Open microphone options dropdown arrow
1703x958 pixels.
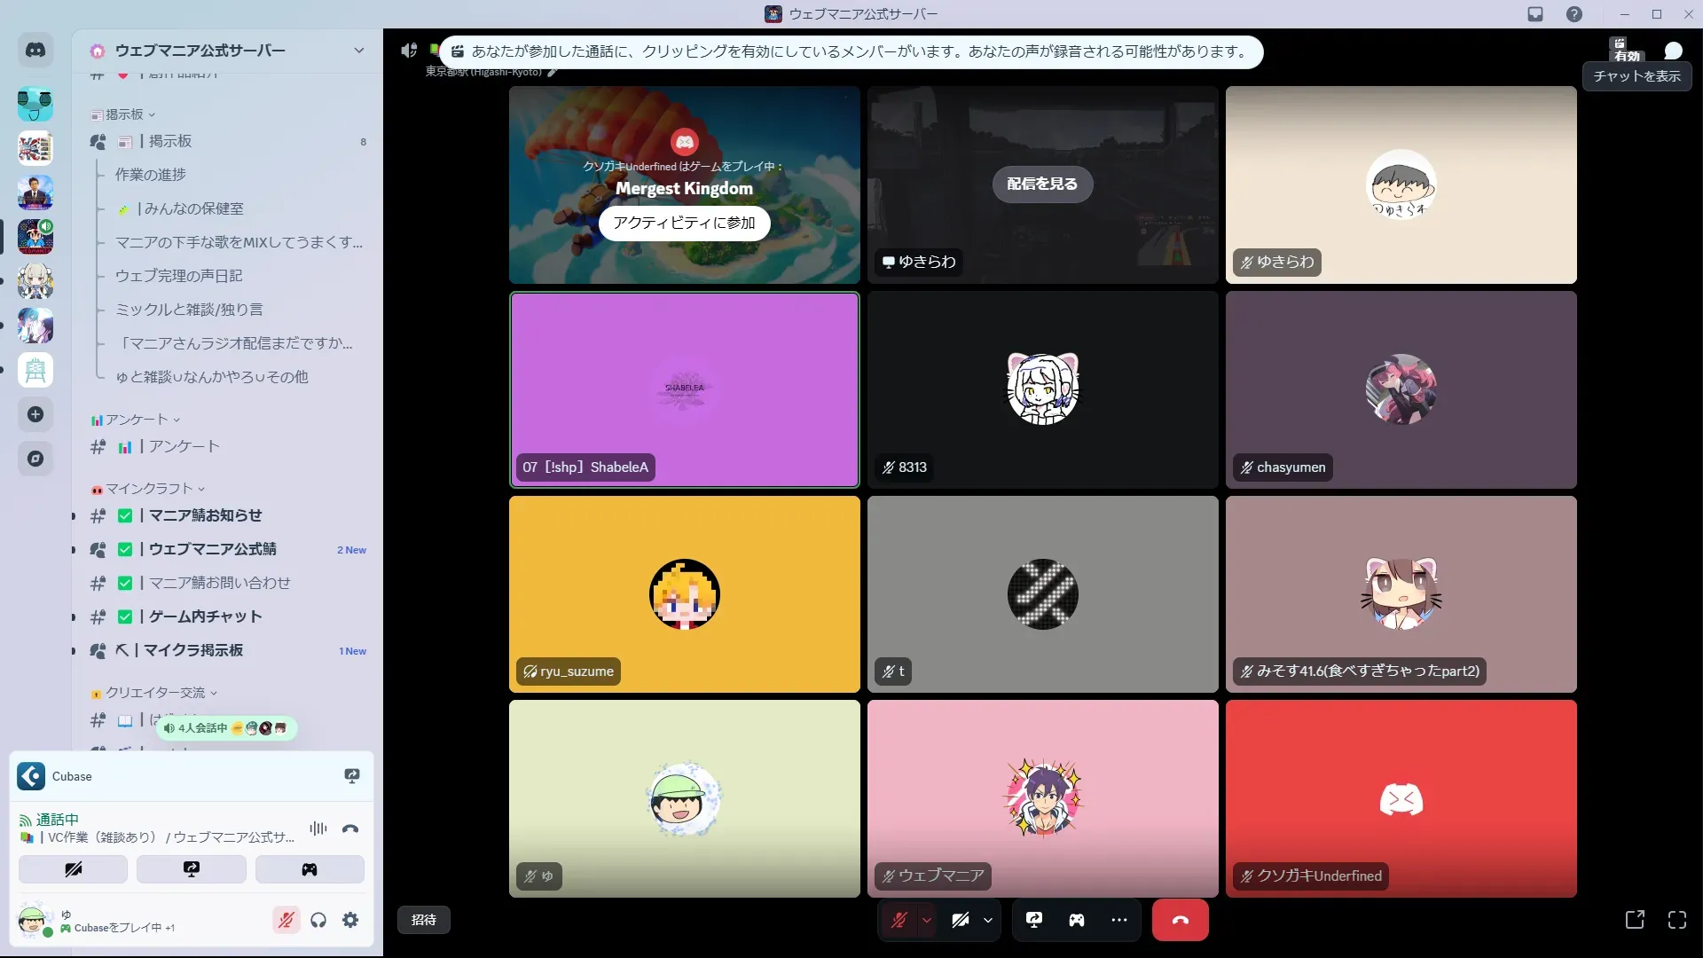coord(927,920)
